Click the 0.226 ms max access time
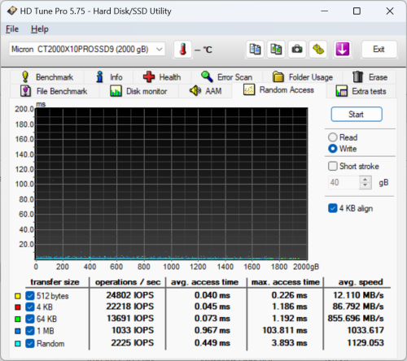Image resolution: width=407 pixels, height=361 pixels. (x=289, y=295)
